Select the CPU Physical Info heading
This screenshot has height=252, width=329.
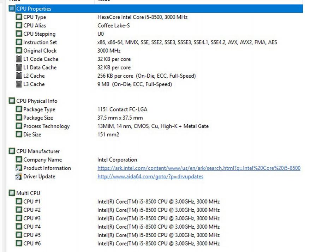pos(37,101)
